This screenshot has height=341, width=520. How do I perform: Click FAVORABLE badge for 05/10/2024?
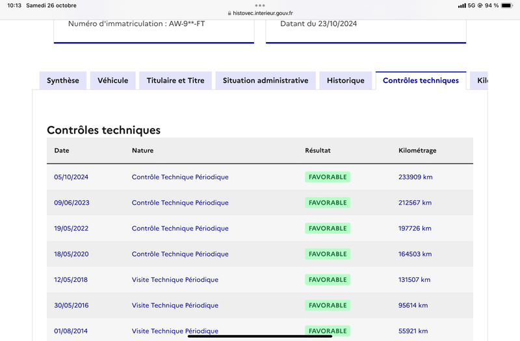328,177
